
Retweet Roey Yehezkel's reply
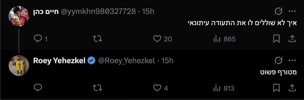coord(97,88)
